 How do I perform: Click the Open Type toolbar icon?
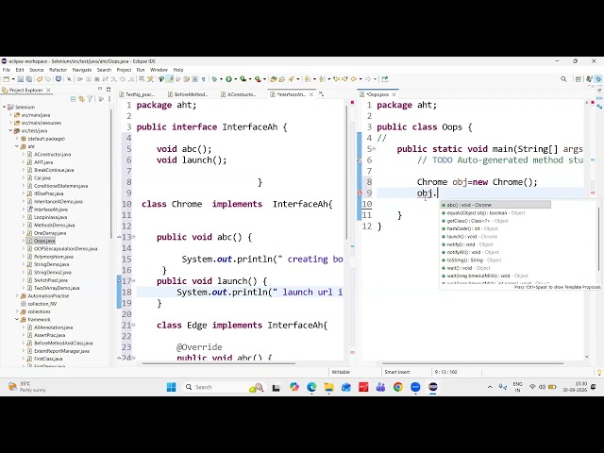(x=273, y=79)
